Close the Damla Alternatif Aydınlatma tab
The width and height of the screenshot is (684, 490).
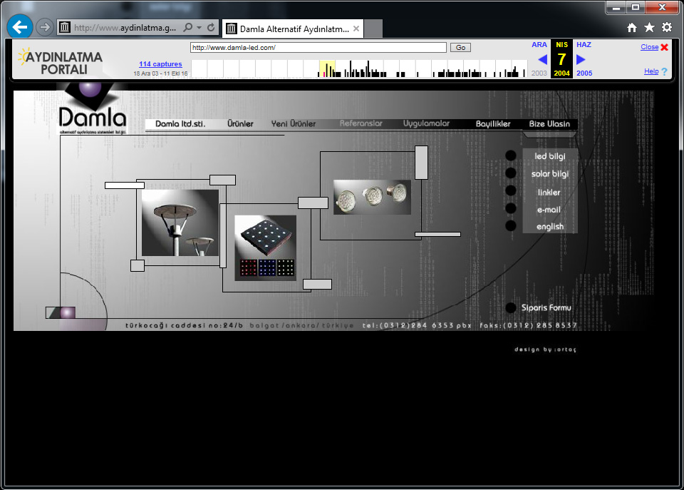(356, 29)
